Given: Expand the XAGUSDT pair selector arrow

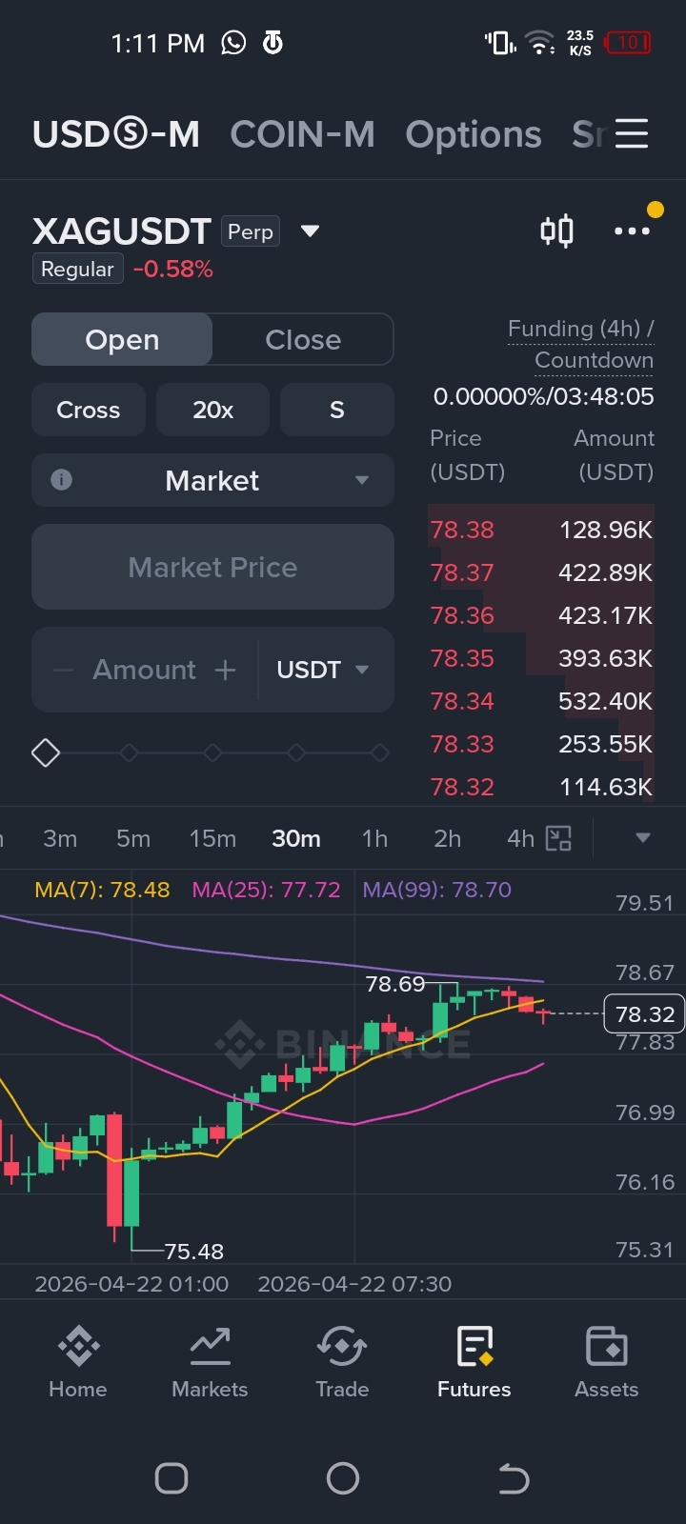Looking at the screenshot, I should point(310,231).
